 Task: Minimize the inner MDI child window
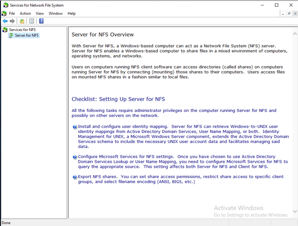pyautogui.click(x=283, y=14)
